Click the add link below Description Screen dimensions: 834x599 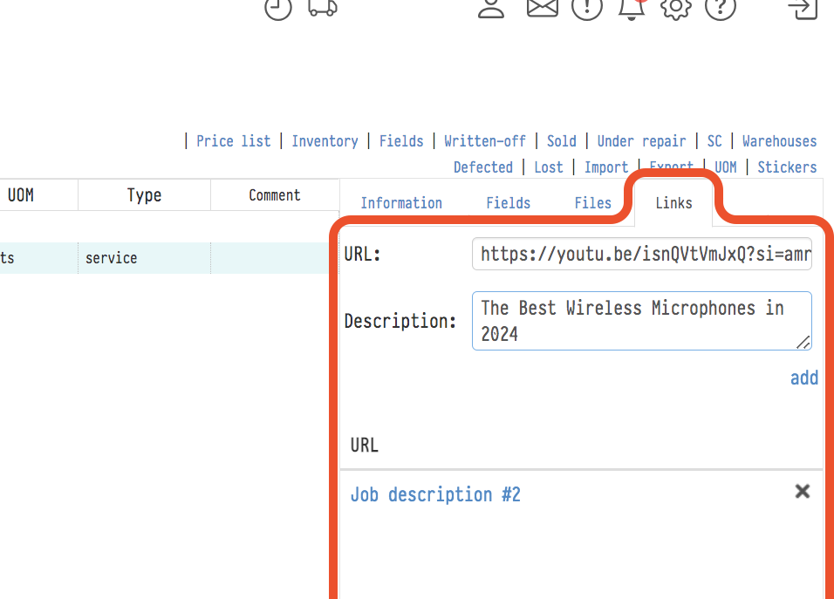[803, 378]
